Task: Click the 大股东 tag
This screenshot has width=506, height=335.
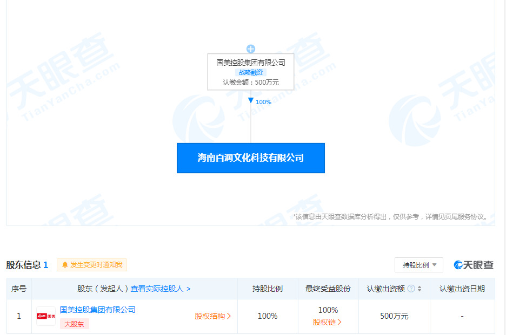Action: pyautogui.click(x=74, y=324)
